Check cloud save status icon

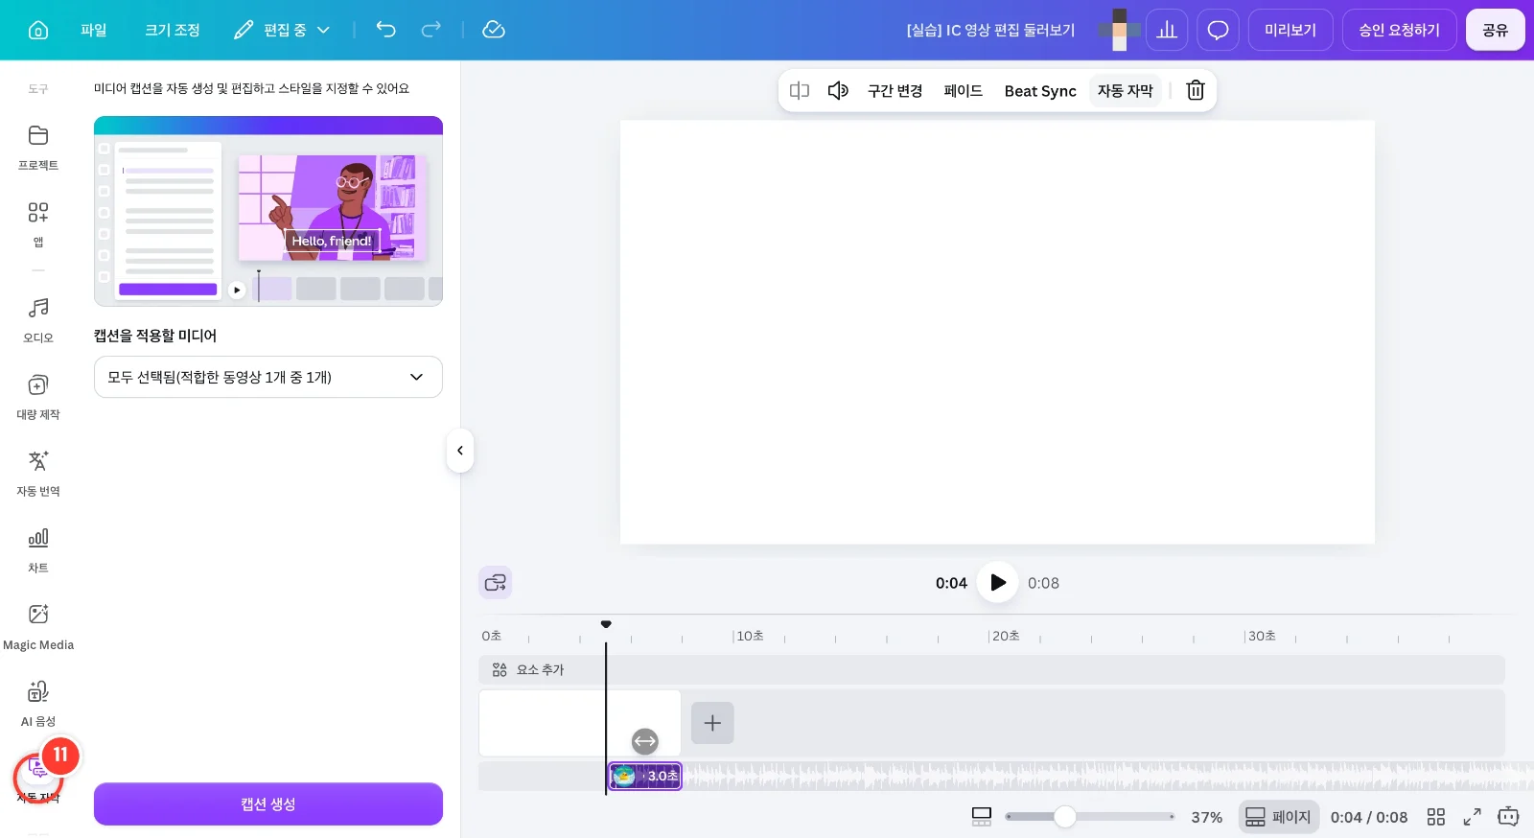coord(494,30)
